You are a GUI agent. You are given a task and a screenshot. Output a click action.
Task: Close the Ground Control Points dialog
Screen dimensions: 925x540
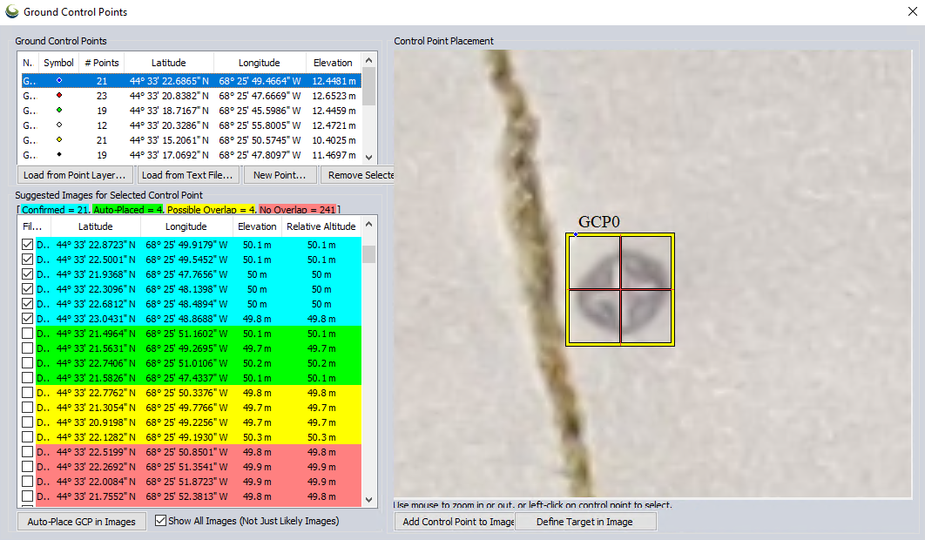click(912, 12)
